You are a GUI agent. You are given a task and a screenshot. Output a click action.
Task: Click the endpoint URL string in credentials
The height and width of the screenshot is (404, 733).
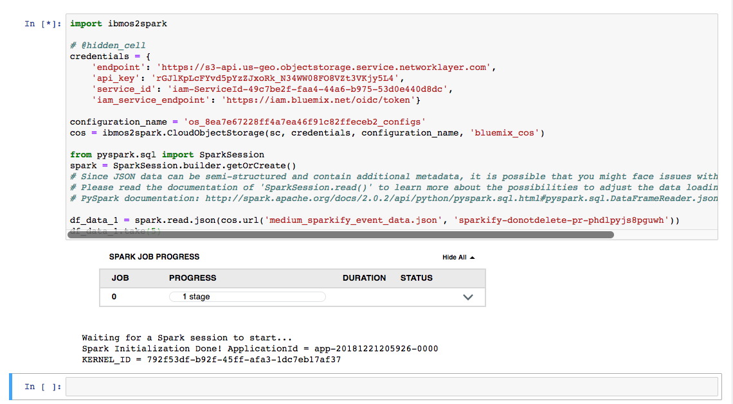pyautogui.click(x=326, y=67)
